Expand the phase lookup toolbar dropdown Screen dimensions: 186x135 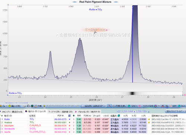tap(176, 111)
